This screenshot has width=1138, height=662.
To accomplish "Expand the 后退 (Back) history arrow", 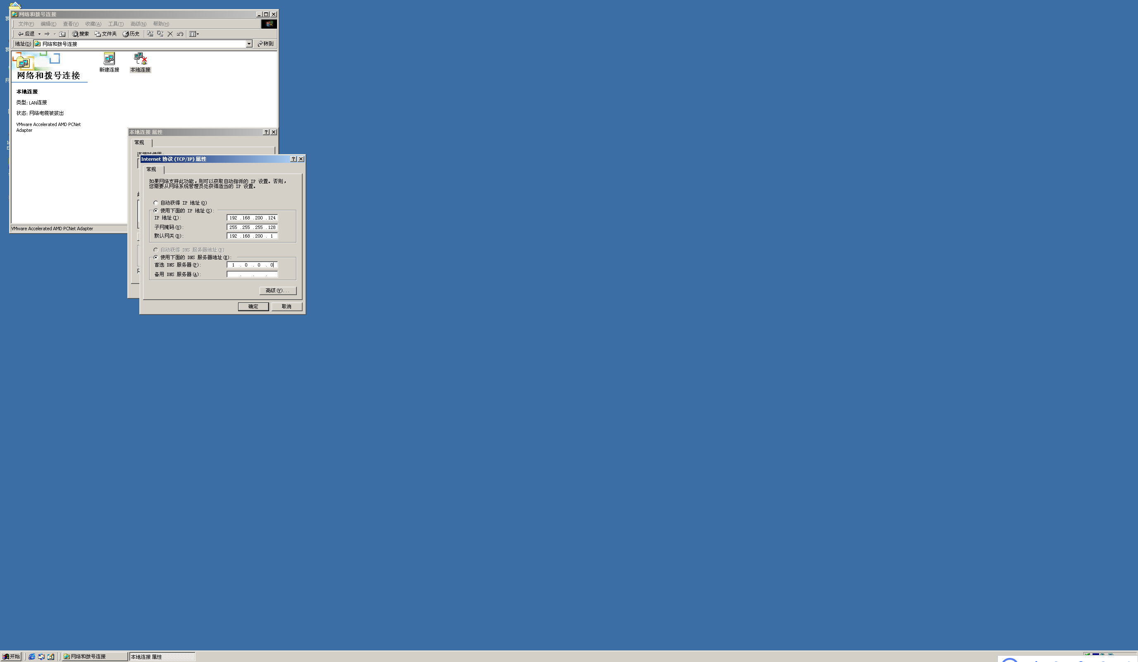I will [39, 34].
